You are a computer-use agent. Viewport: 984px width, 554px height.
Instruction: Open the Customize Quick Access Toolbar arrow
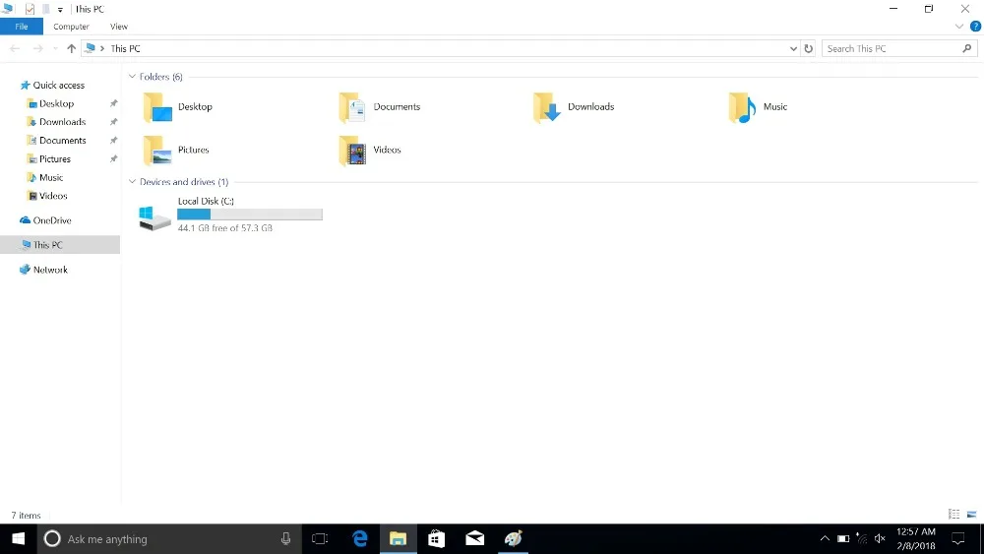click(x=60, y=10)
